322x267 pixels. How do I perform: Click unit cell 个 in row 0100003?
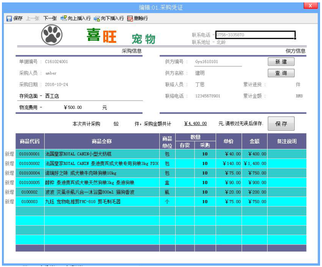[x=167, y=201]
